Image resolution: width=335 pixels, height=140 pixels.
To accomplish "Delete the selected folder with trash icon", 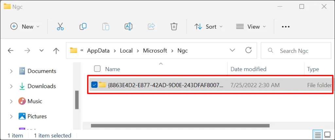I will point(174,27).
